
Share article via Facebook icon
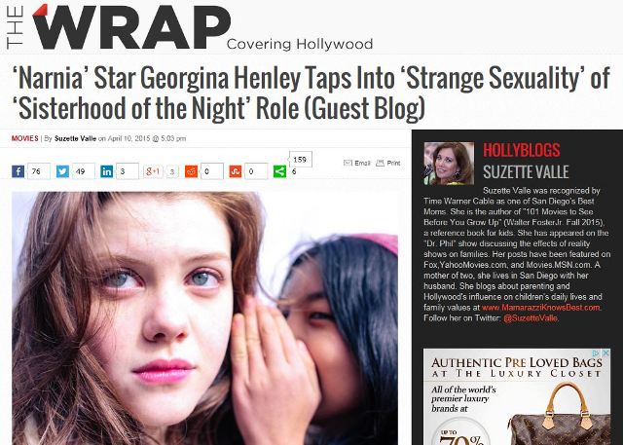tap(18, 171)
